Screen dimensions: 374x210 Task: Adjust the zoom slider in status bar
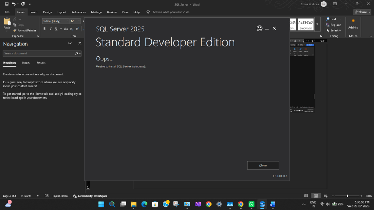coord(347,196)
